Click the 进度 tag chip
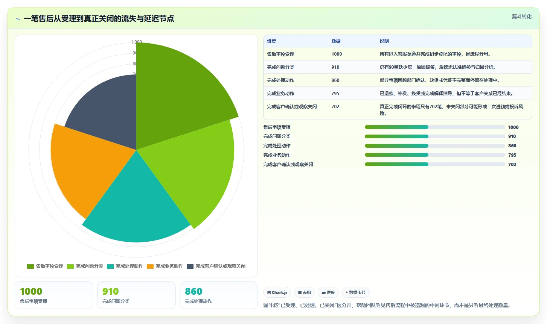This screenshot has width=547, height=324. 328,292
